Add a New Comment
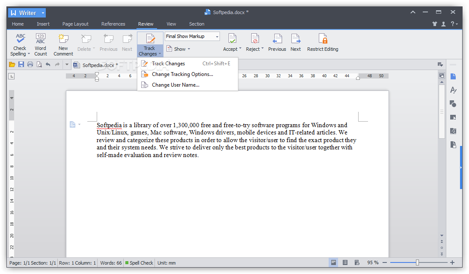The image size is (469, 274). coord(63,44)
